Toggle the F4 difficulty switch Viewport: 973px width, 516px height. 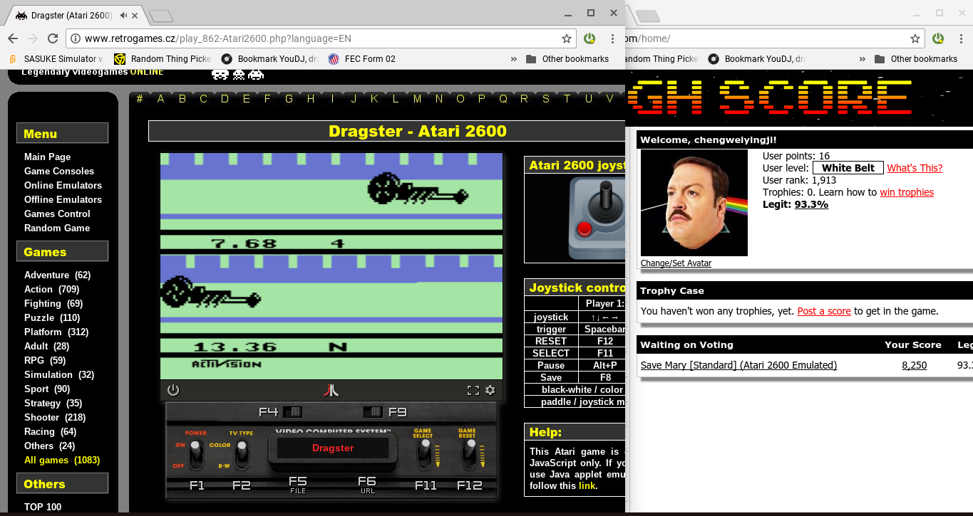pos(292,411)
